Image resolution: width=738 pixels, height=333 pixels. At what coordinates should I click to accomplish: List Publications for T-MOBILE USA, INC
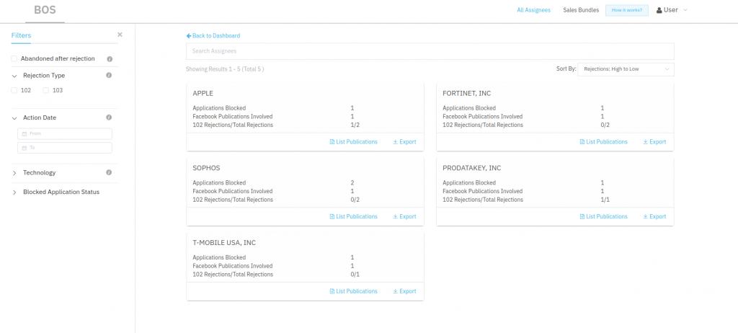pyautogui.click(x=353, y=291)
